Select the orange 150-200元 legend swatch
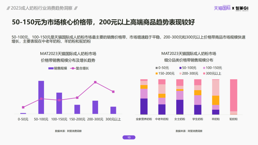Image resolution: width=258 pixels, height=145 pixels. click(x=157, y=73)
